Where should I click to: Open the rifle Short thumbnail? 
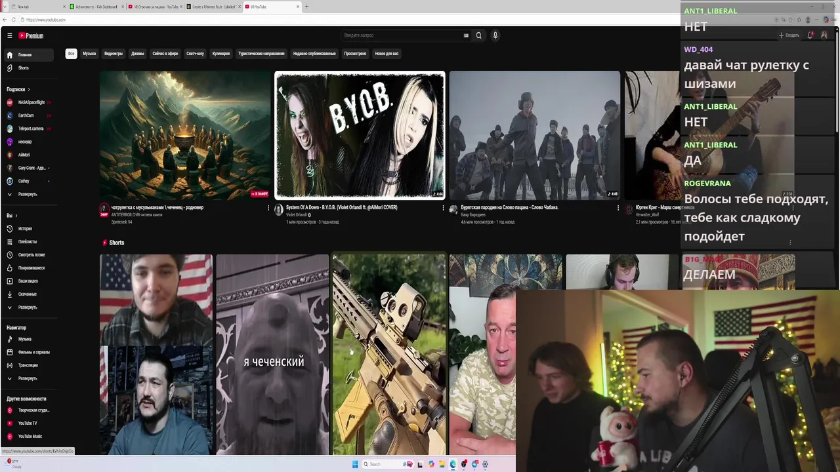(x=389, y=355)
